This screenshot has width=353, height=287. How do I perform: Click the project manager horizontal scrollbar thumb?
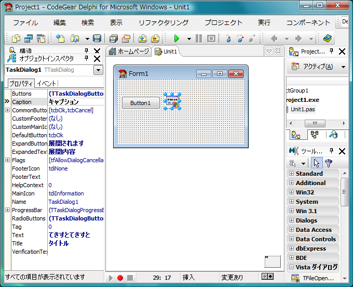pos(315,123)
